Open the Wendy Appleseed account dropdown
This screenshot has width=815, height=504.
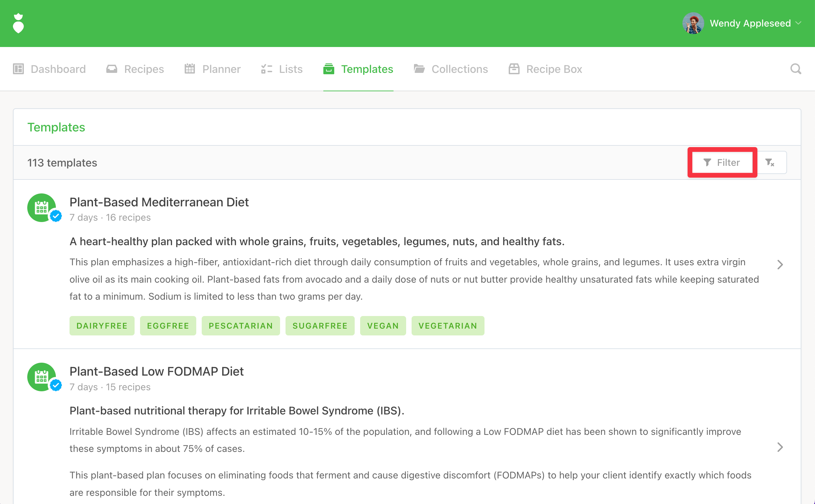(798, 23)
